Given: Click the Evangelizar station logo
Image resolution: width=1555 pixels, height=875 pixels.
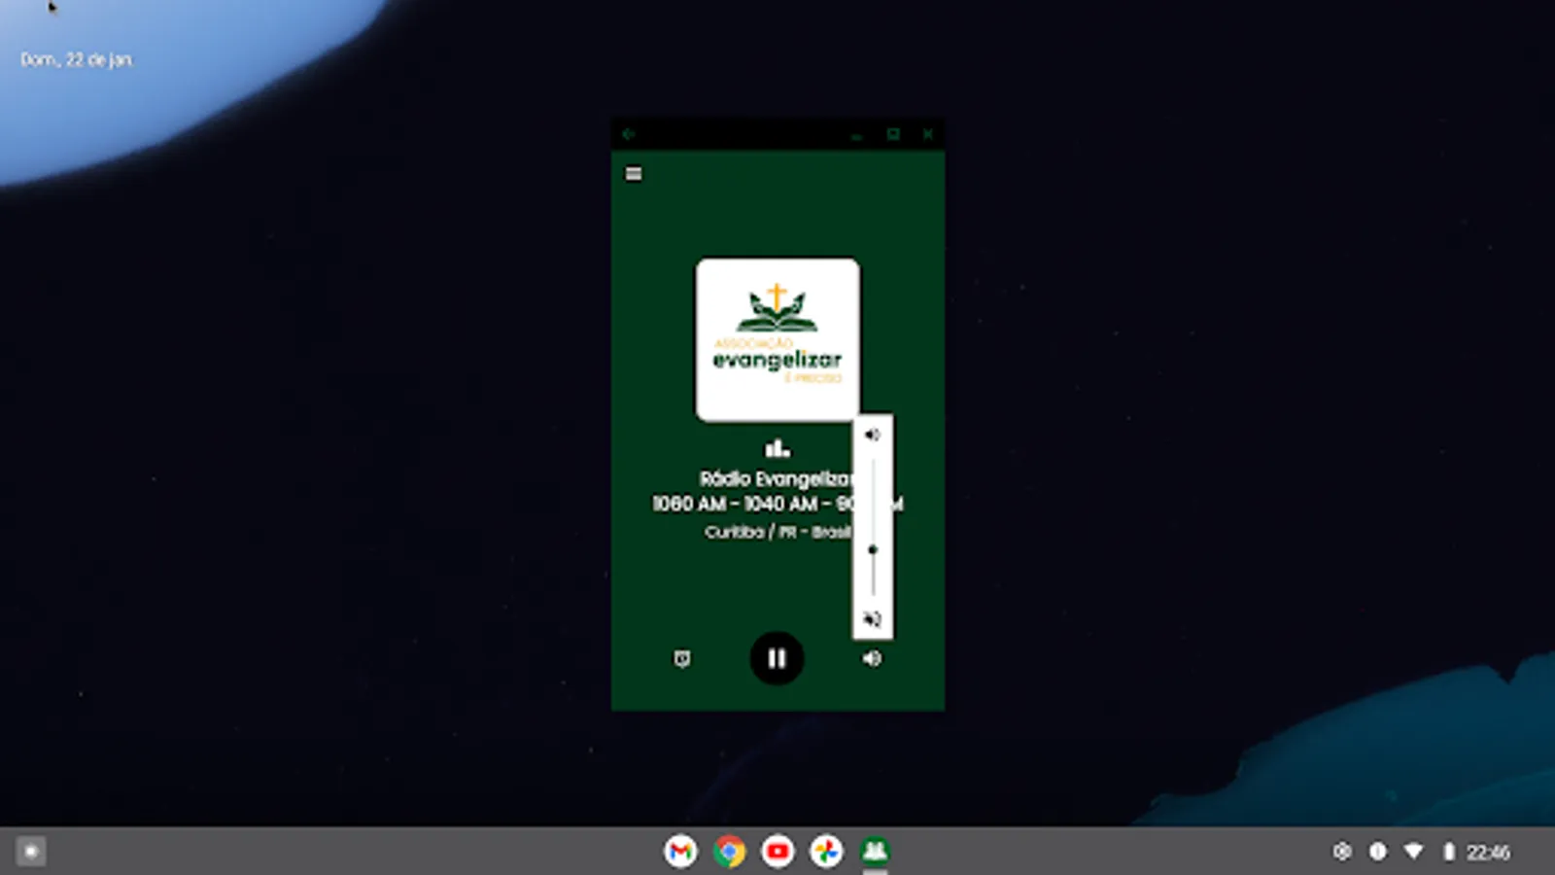Looking at the screenshot, I should pos(777,339).
